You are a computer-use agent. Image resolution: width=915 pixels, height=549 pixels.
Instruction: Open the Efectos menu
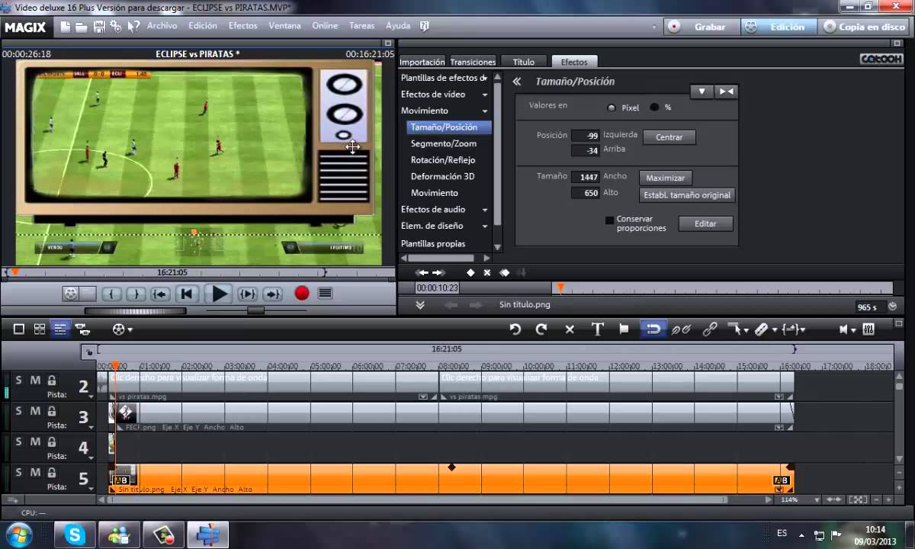243,25
